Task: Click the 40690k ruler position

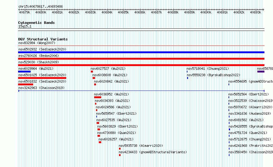Action: click(206, 12)
